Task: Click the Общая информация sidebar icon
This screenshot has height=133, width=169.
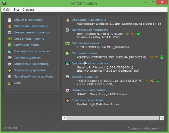Action: point(10,20)
